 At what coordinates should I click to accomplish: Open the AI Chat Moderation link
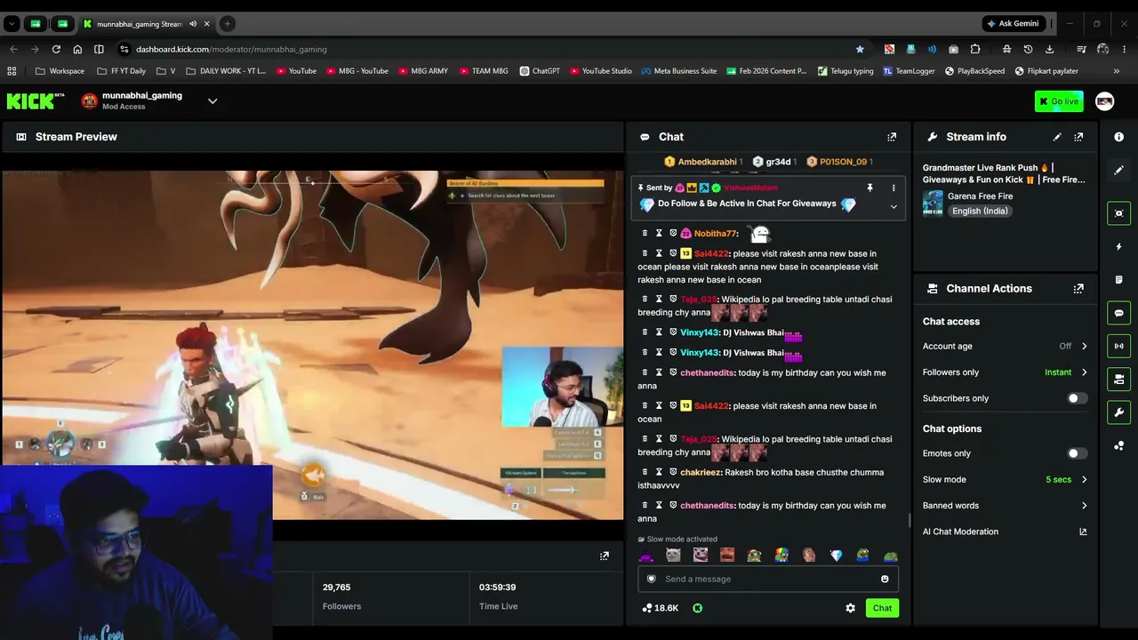960,532
